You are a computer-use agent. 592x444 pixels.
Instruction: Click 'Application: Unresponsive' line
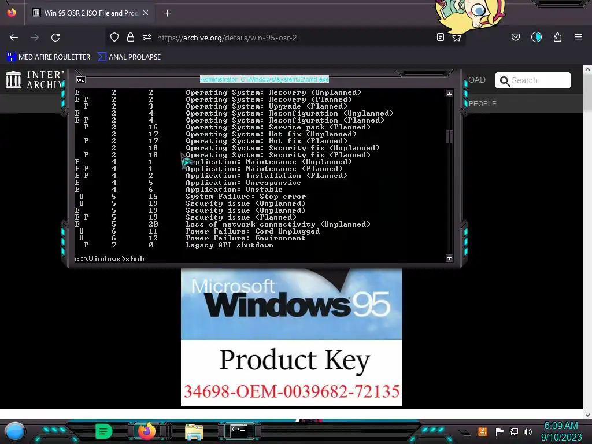[243, 183]
